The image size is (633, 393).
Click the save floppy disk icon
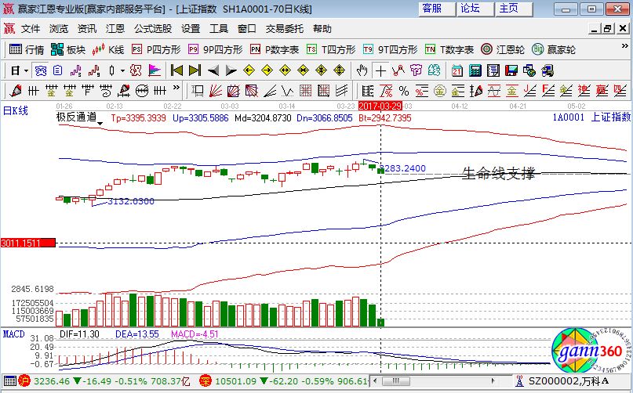pyautogui.click(x=511, y=70)
